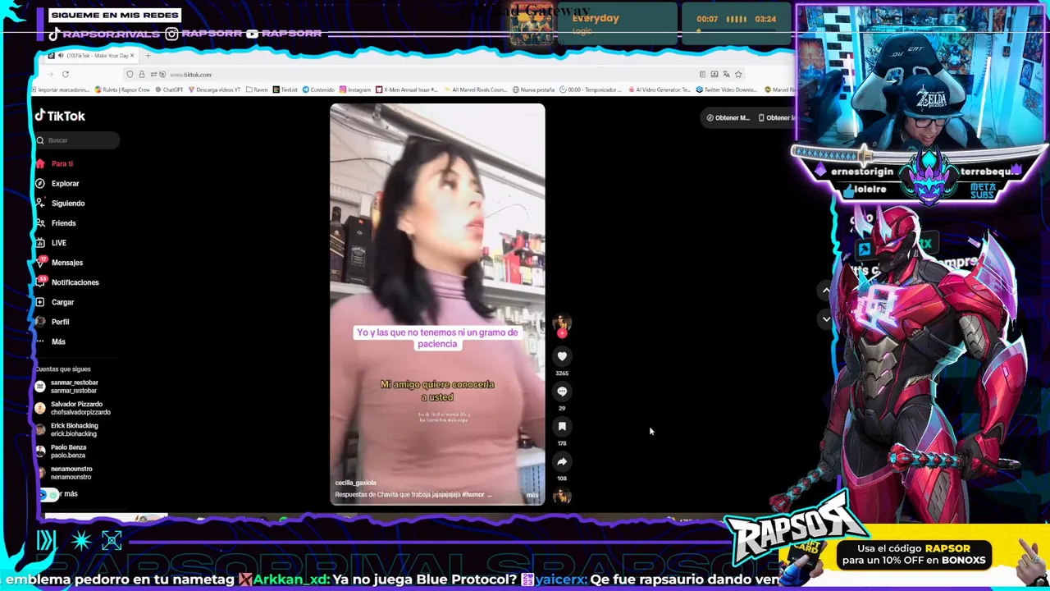The height and width of the screenshot is (591, 1050).
Task: Go to next video with down arrow
Action: point(826,318)
